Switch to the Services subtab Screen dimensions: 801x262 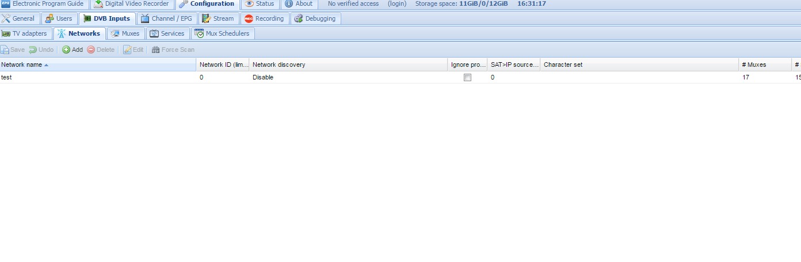pos(167,33)
